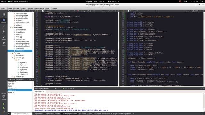Go forward in right editor toolbar
The width and height of the screenshot is (205, 115).
tap(123, 11)
